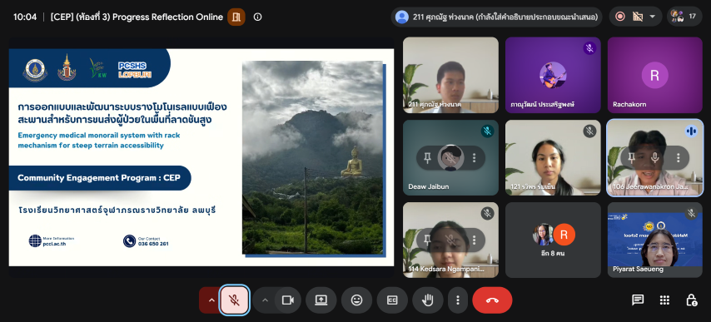711x322 pixels.
Task: Toggle the camera on or off
Action: click(287, 300)
